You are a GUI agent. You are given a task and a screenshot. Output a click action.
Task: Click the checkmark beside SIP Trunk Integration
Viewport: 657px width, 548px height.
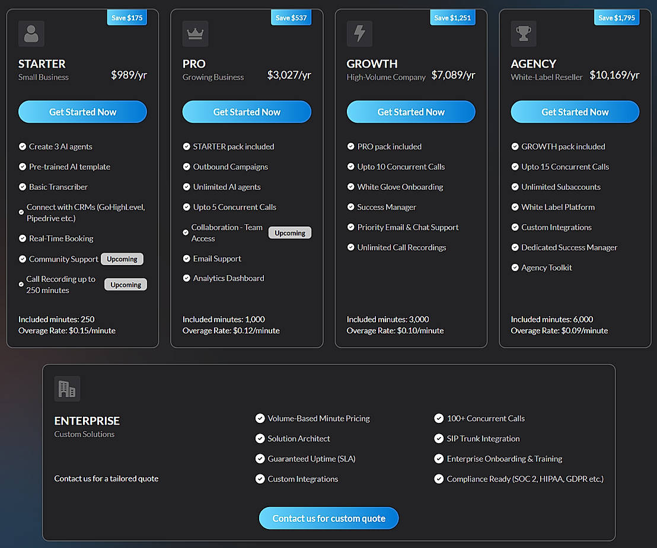coord(439,439)
